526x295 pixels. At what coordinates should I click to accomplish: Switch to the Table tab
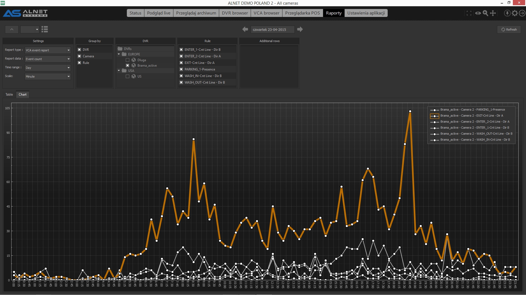point(9,95)
